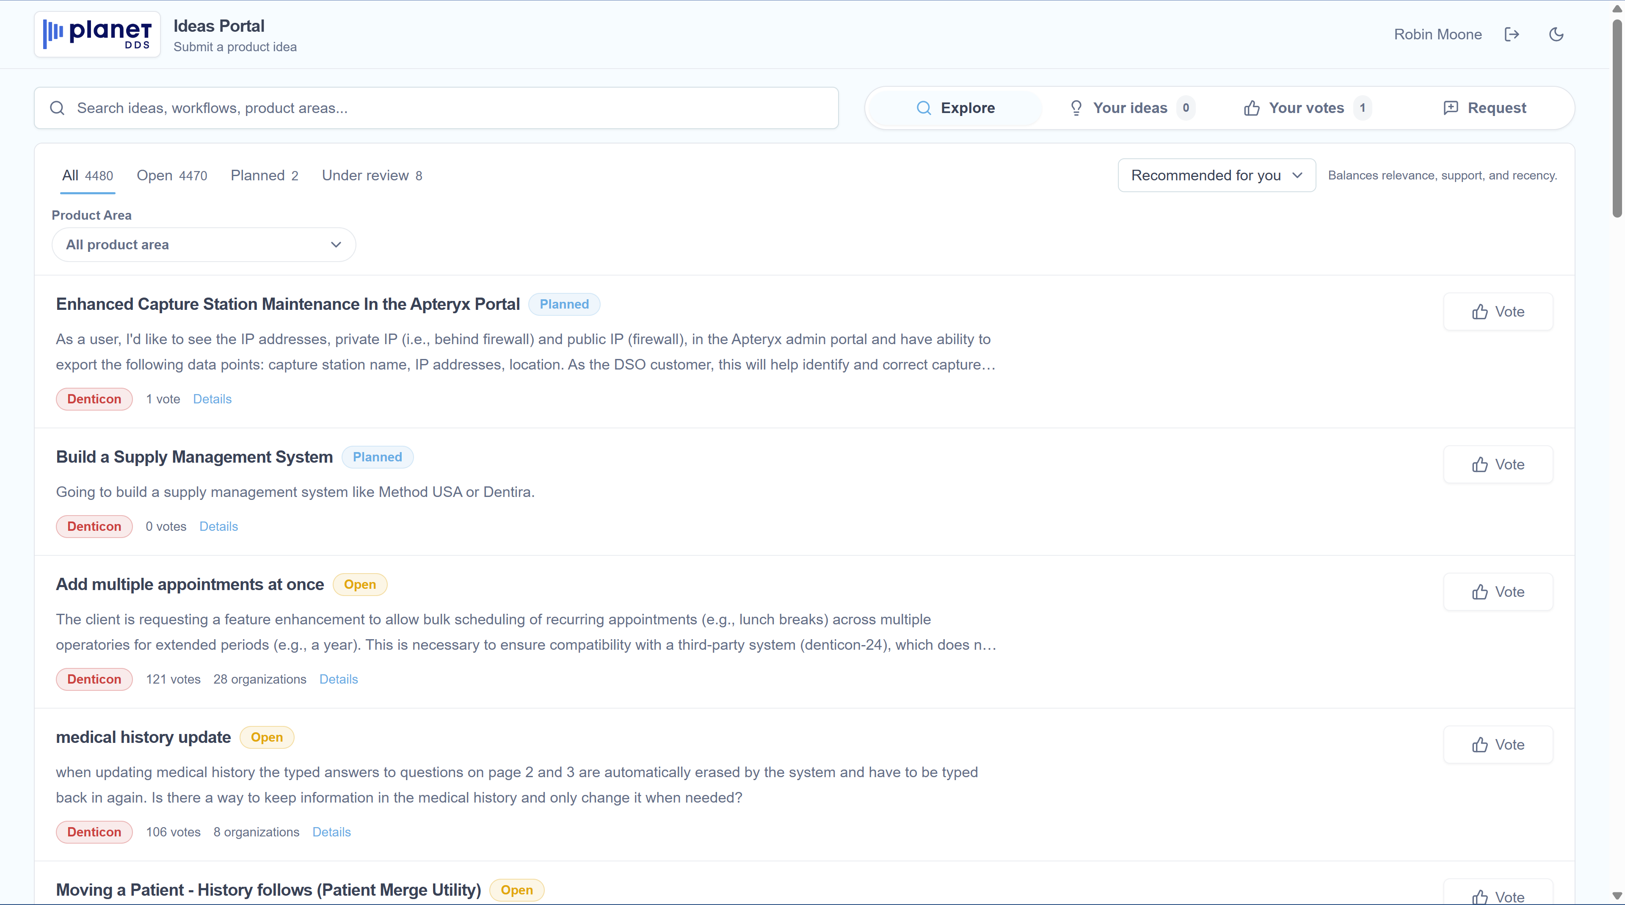Click the Planned badge on Supply Management System
This screenshot has width=1625, height=905.
[x=377, y=457]
